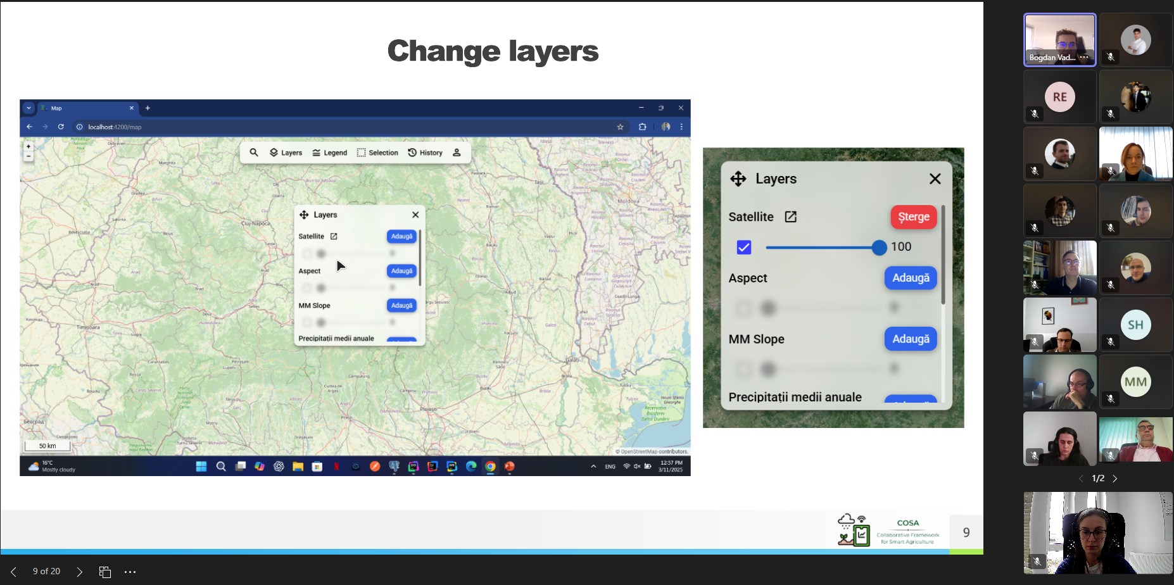
Task: Open the Legend menu in map toolbar
Action: pyautogui.click(x=329, y=153)
